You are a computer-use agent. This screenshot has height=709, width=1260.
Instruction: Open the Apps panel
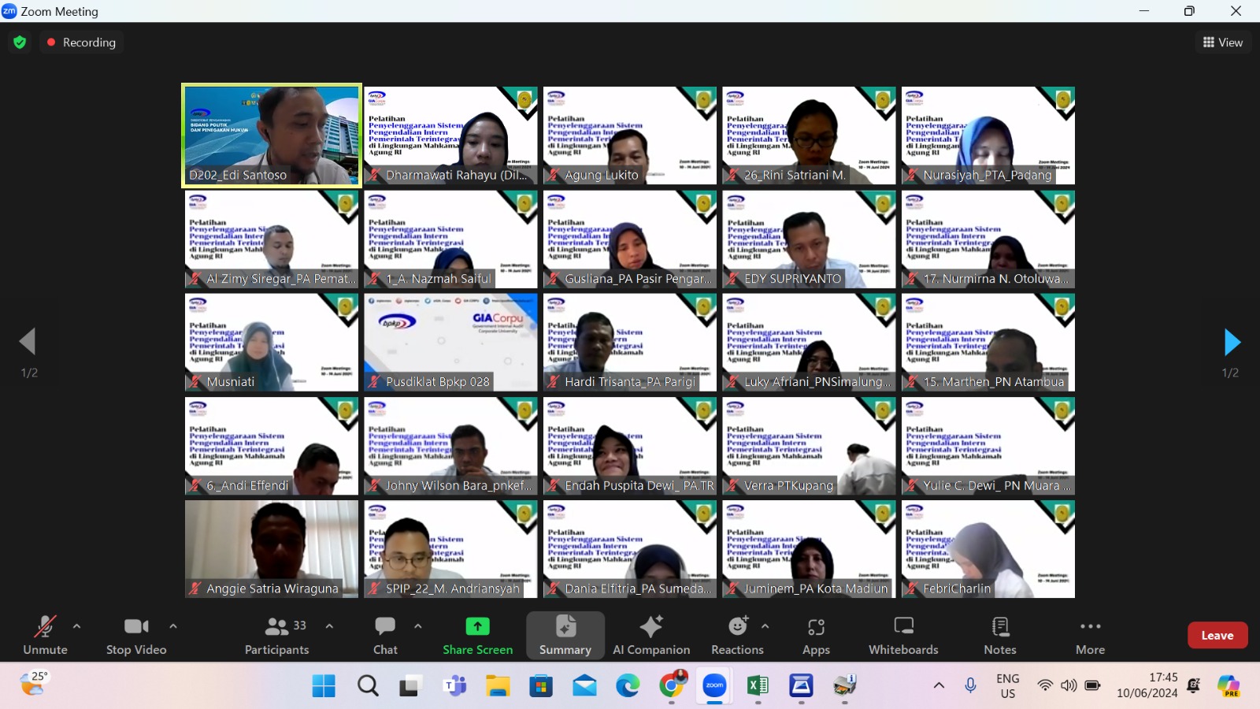click(816, 635)
